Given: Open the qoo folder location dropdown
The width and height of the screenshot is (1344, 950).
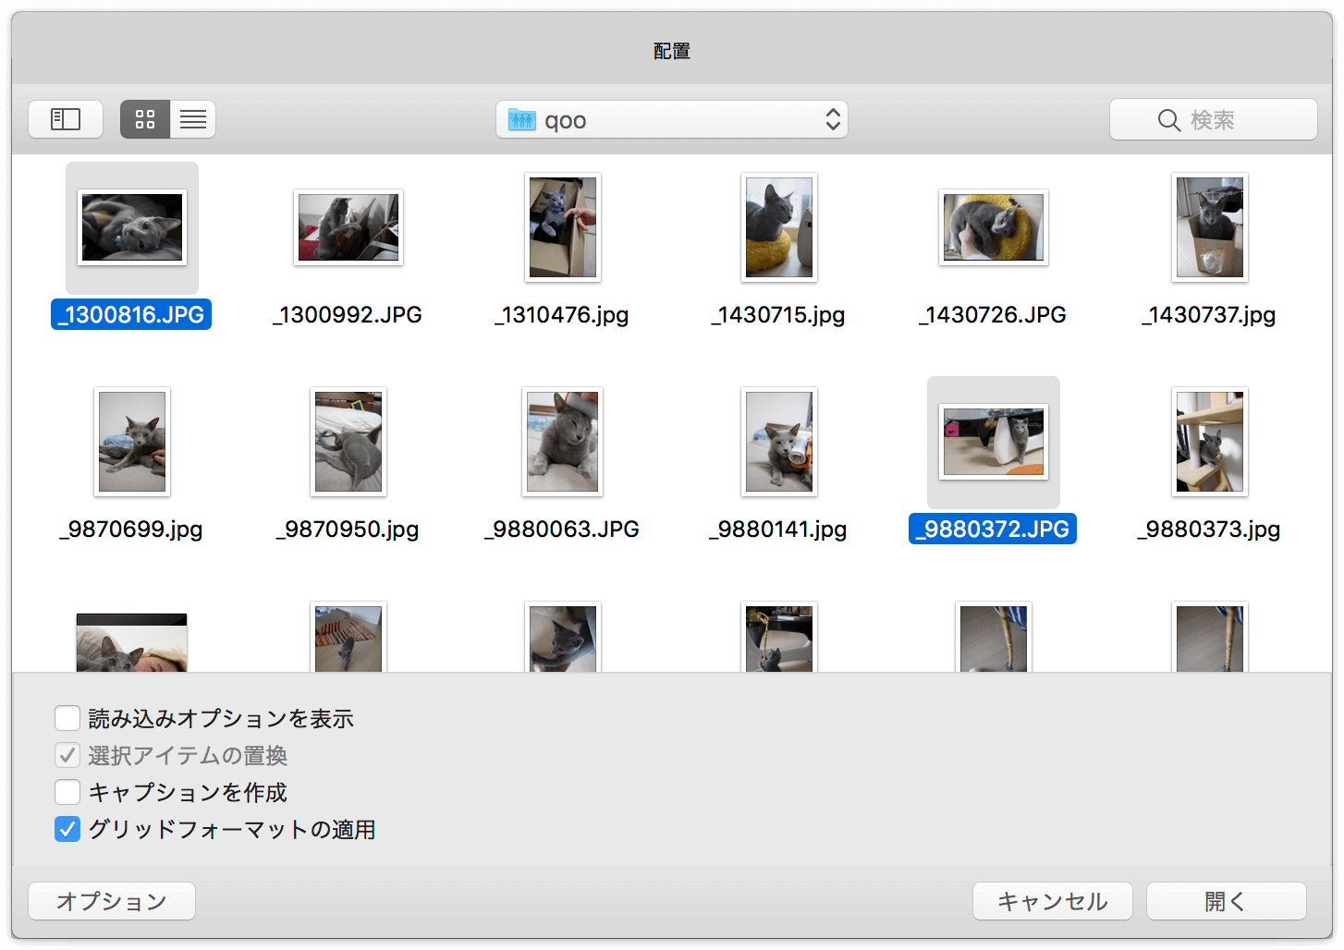Looking at the screenshot, I should (672, 119).
